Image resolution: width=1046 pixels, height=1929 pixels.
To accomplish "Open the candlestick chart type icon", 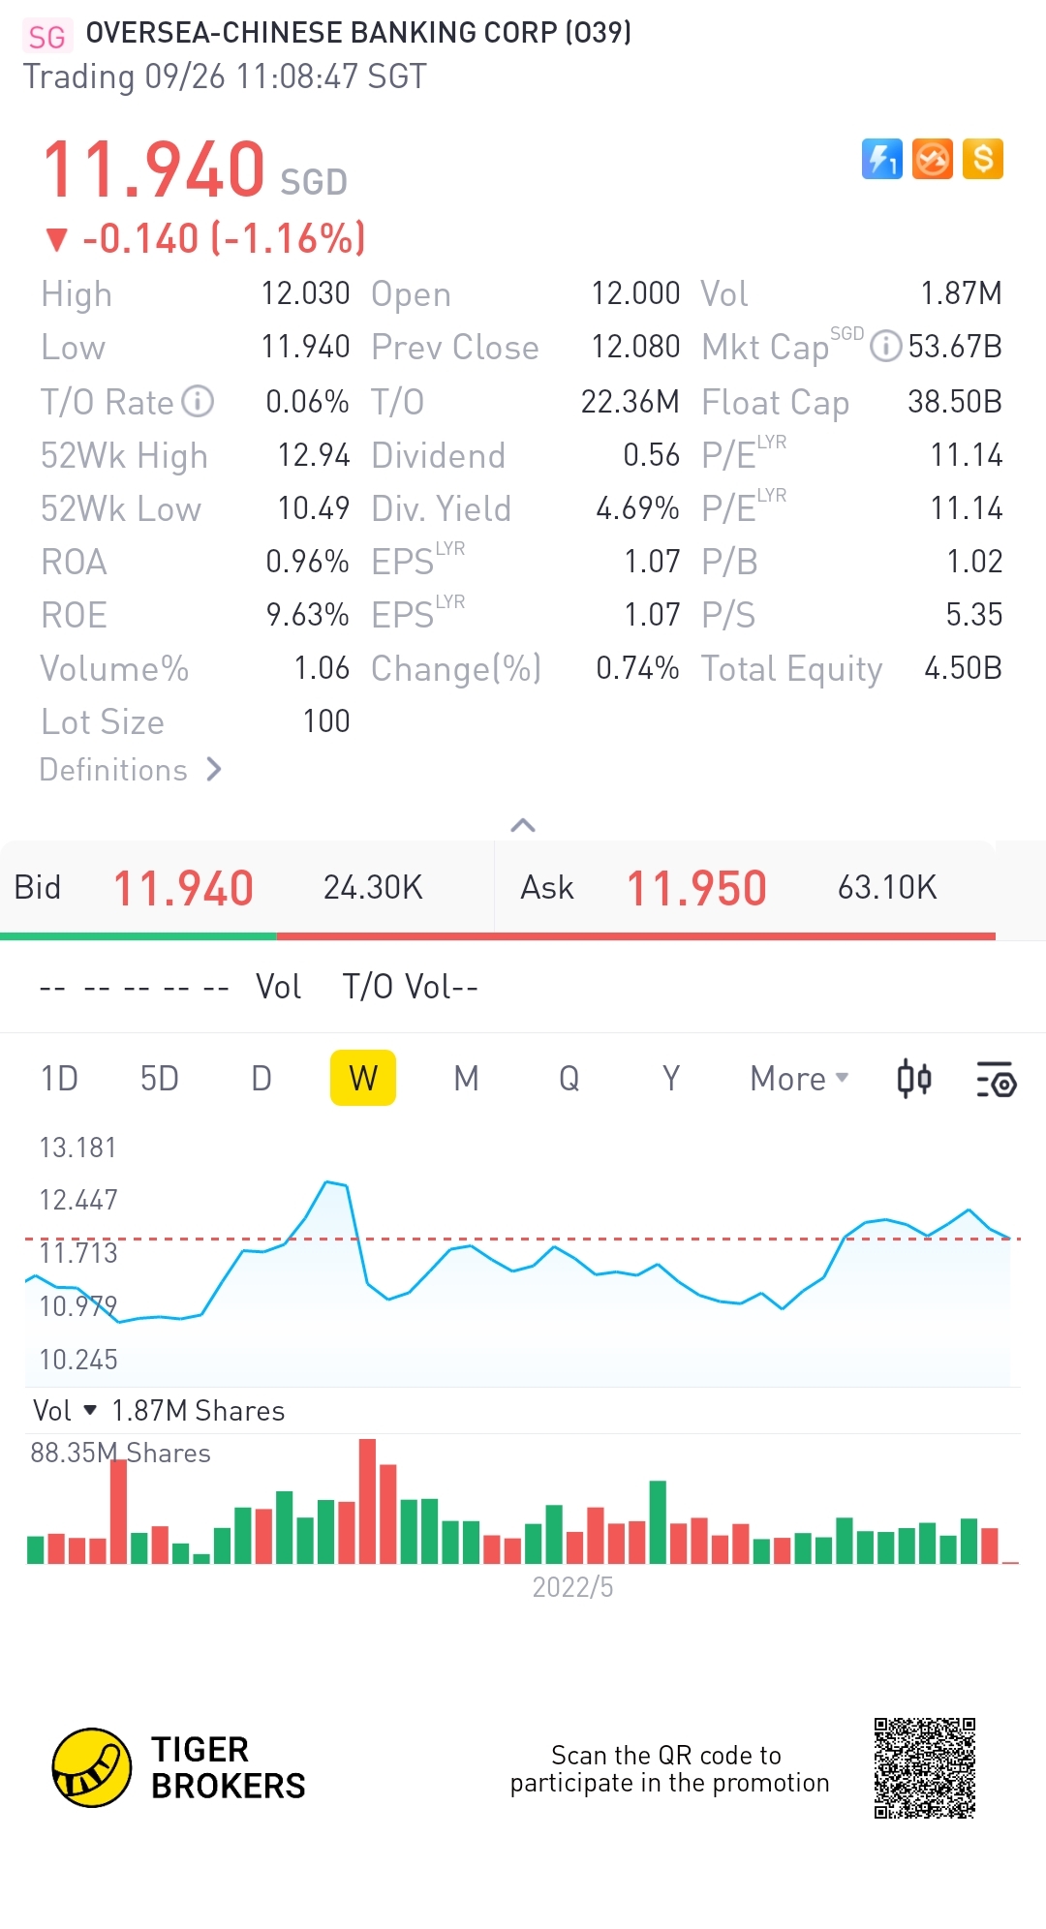I will click(x=914, y=1079).
